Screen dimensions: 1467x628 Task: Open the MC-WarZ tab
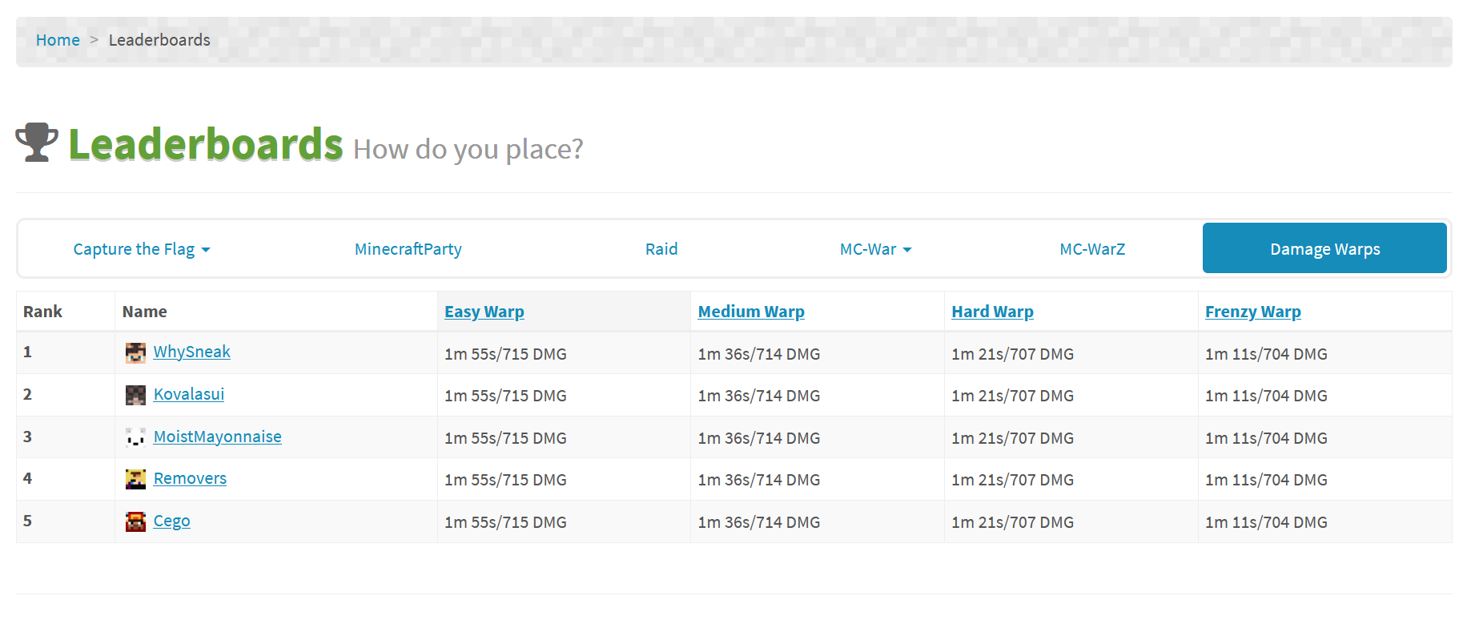[x=1091, y=249]
